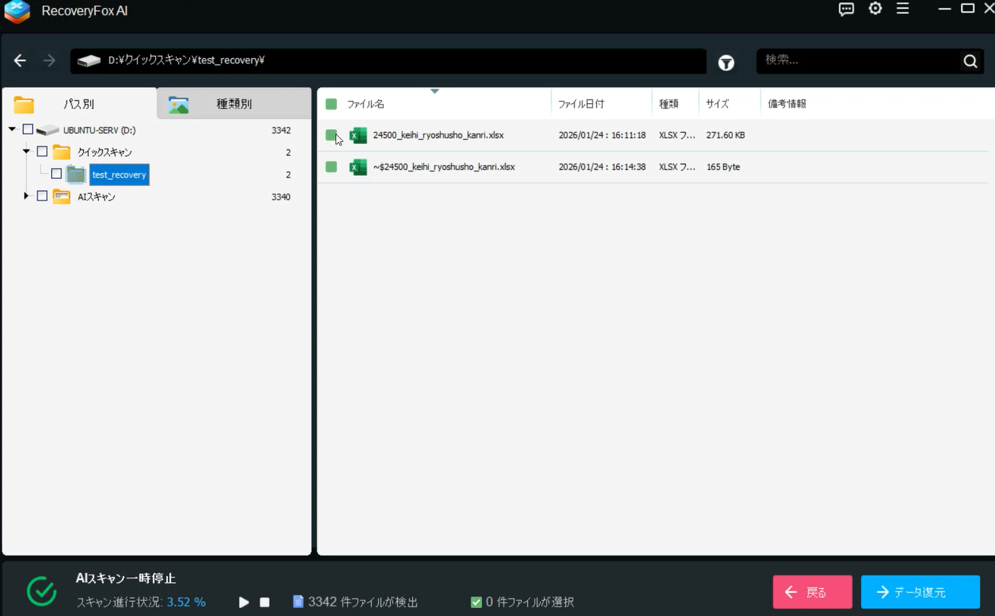
Task: Click the Excel icon of 24500_keihi_ryoshusho_kanri.xlsx
Action: pos(358,136)
